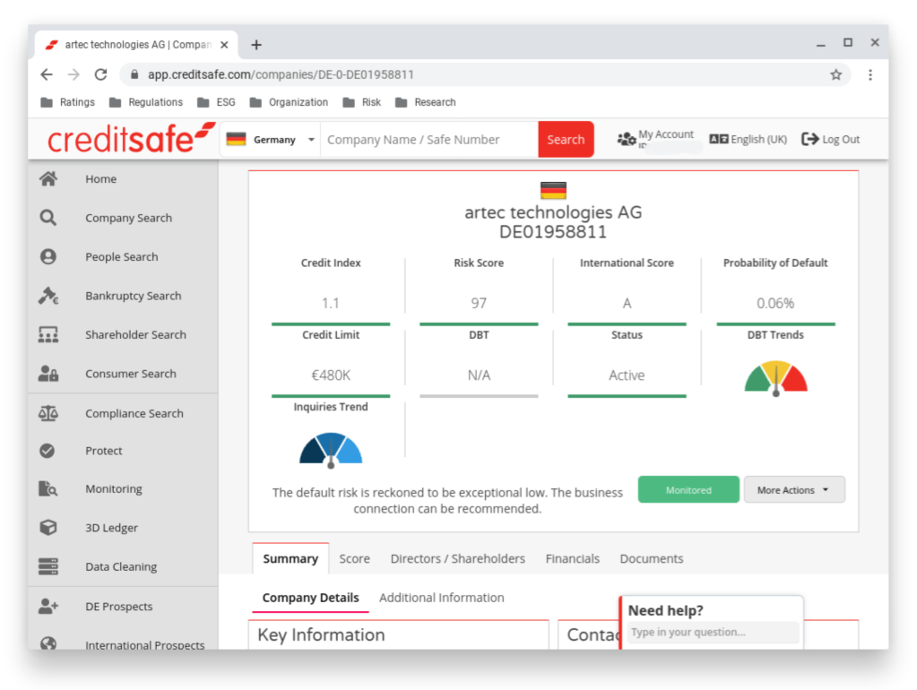Select the 3D Ledger cube icon
Viewport: 917px width, 690px height.
(48, 528)
